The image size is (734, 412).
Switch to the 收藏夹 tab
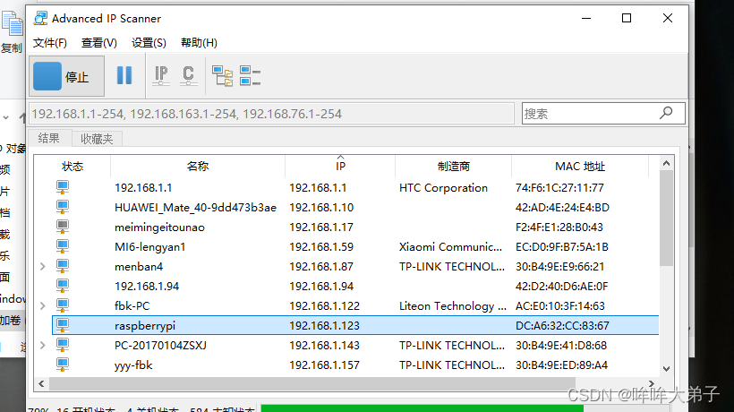(97, 139)
